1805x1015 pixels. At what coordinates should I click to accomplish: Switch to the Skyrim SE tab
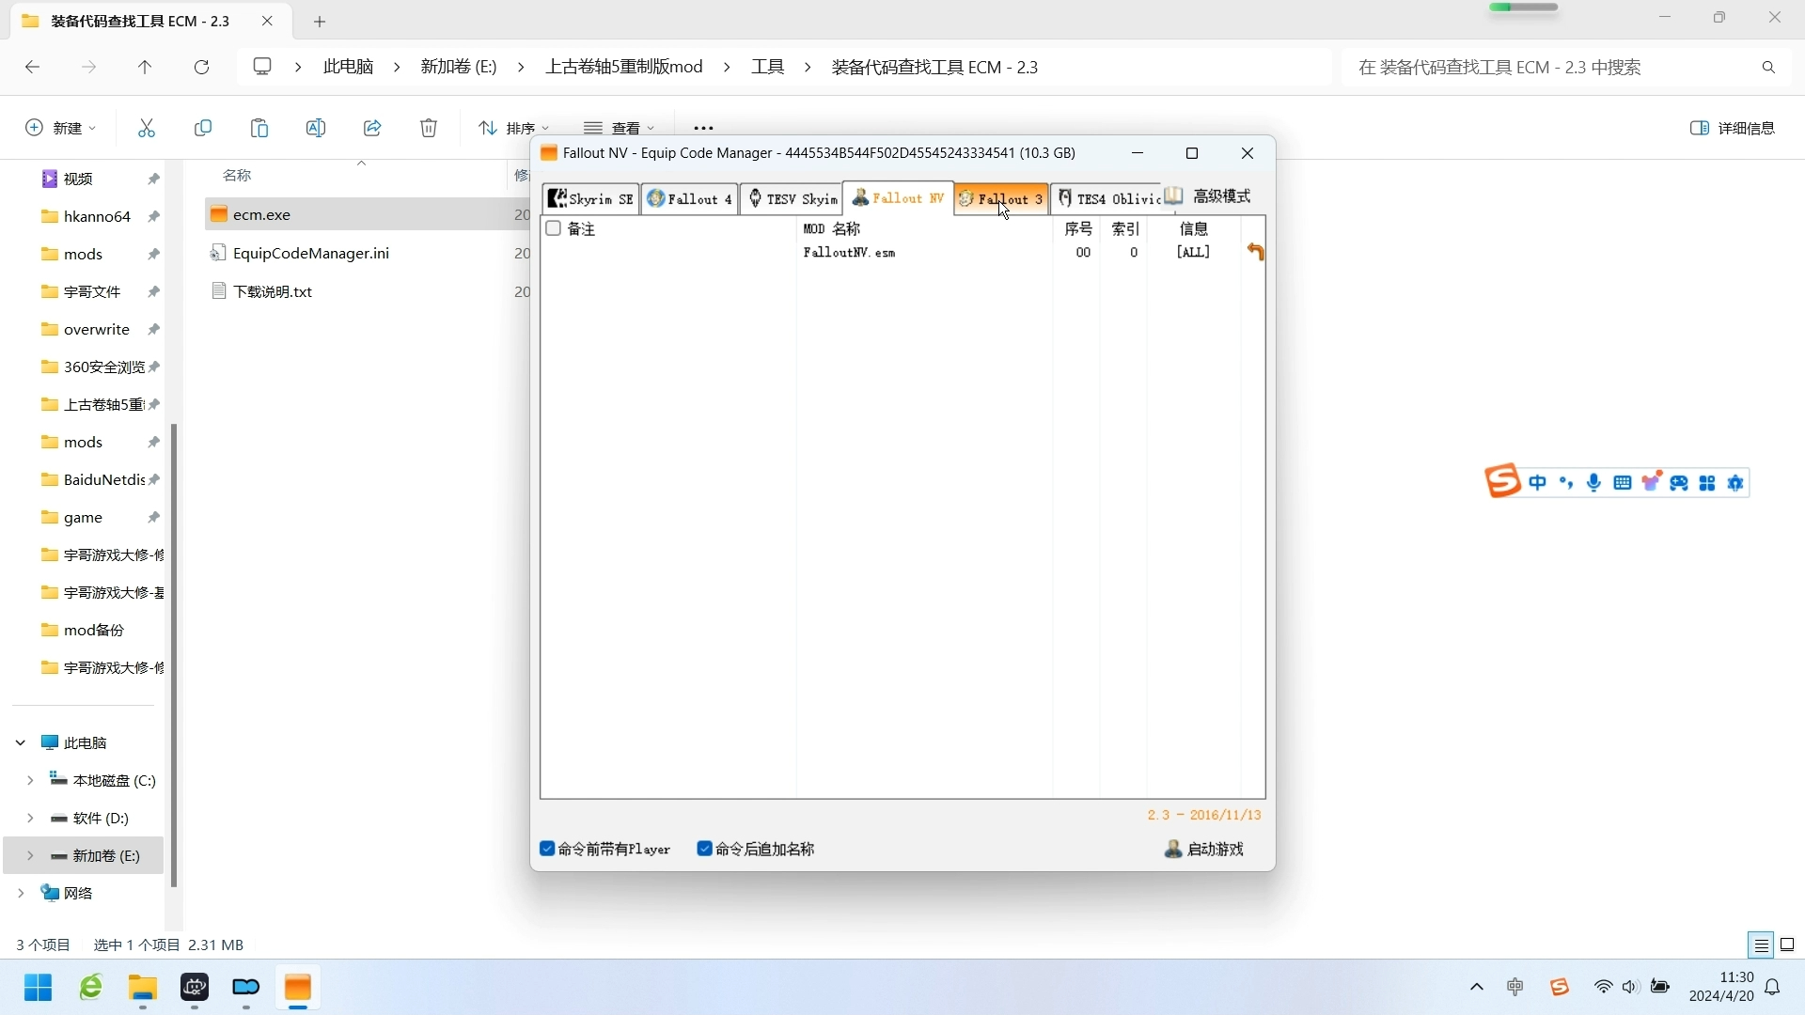591,198
